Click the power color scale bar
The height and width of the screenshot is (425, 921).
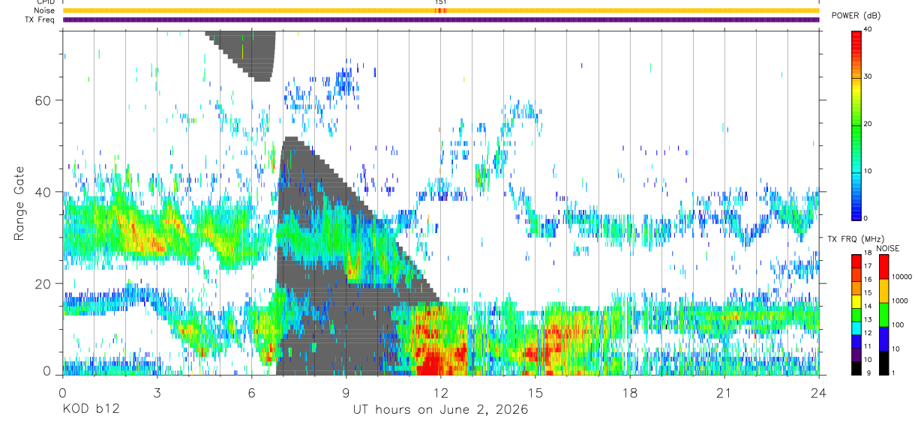click(856, 124)
